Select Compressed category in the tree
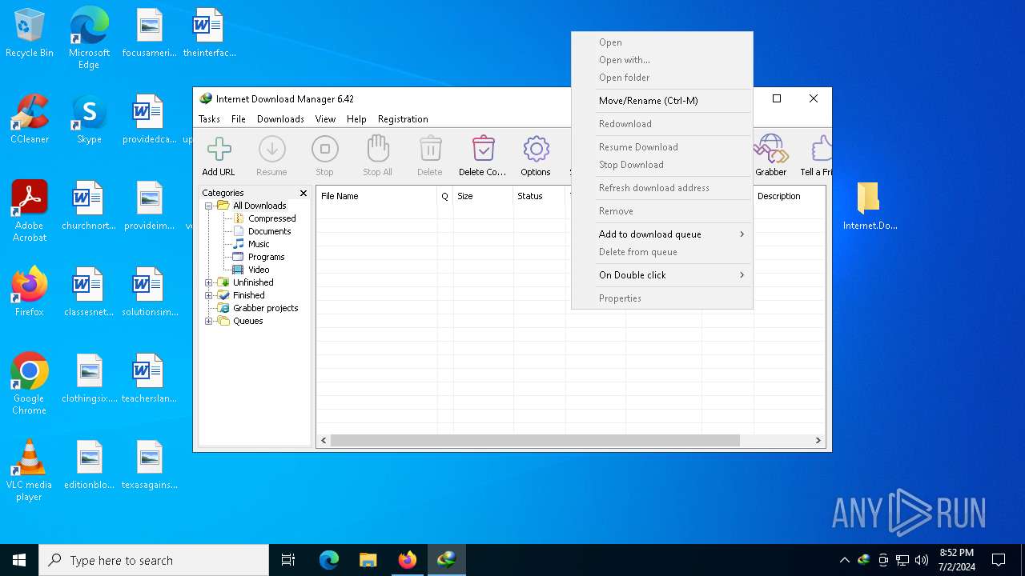The width and height of the screenshot is (1025, 576). pyautogui.click(x=271, y=218)
